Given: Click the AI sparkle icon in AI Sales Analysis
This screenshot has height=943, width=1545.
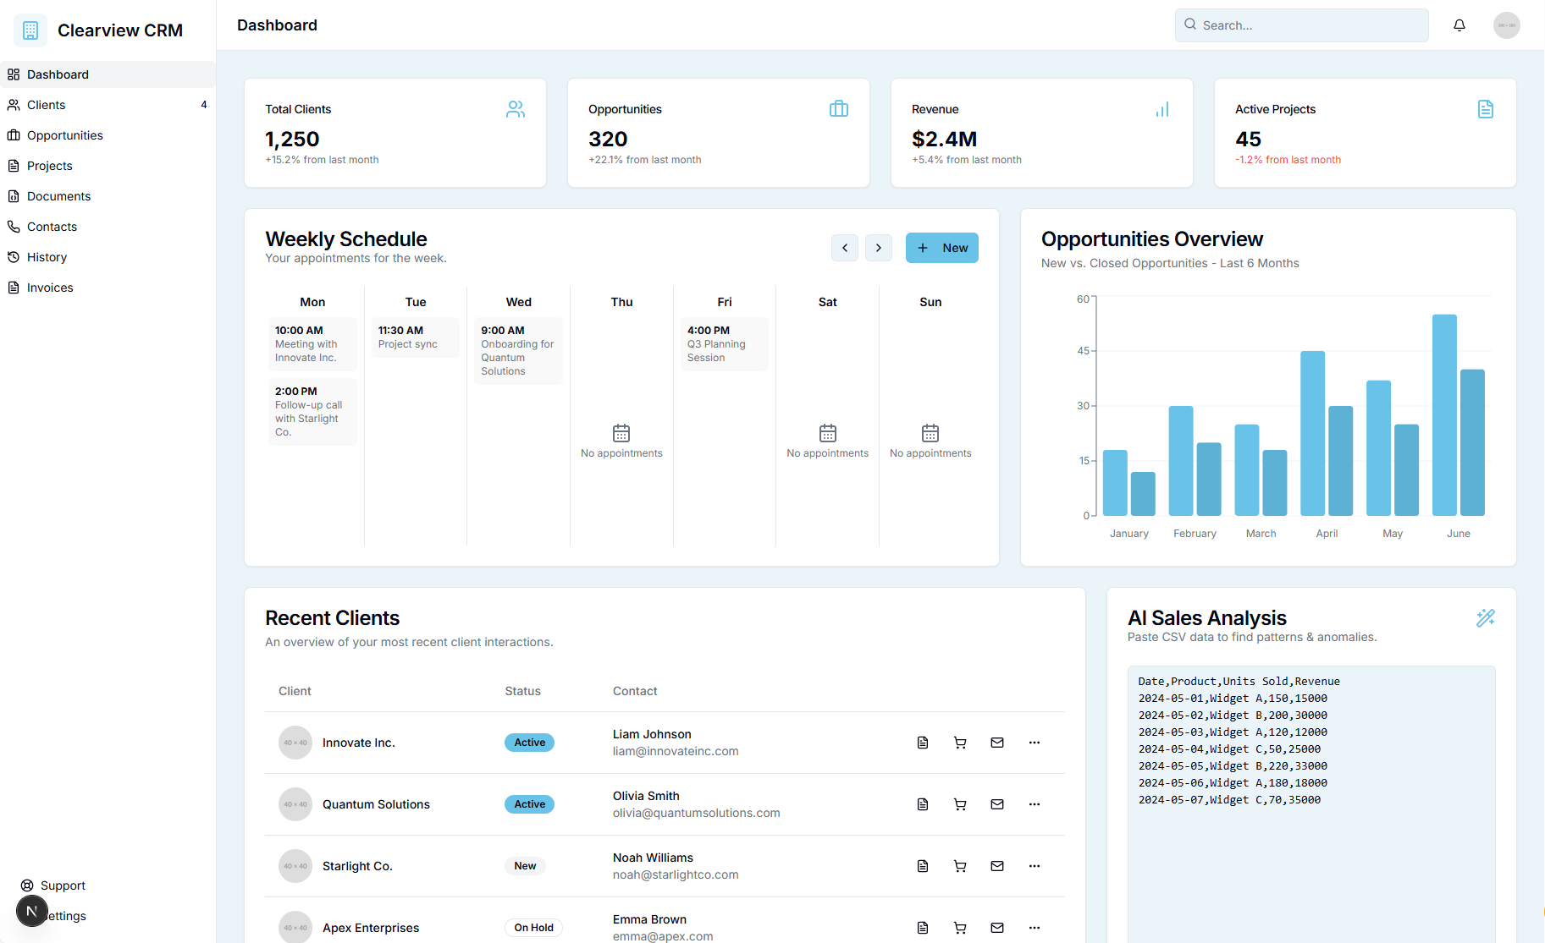Looking at the screenshot, I should (x=1486, y=618).
